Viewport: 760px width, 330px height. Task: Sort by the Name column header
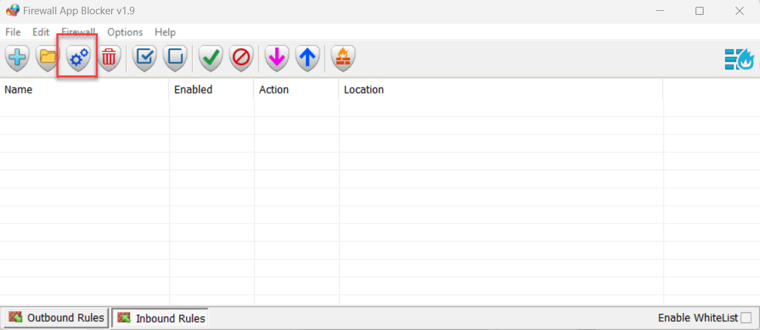coord(85,90)
